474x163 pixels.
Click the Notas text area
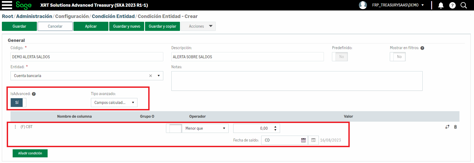click(x=297, y=81)
